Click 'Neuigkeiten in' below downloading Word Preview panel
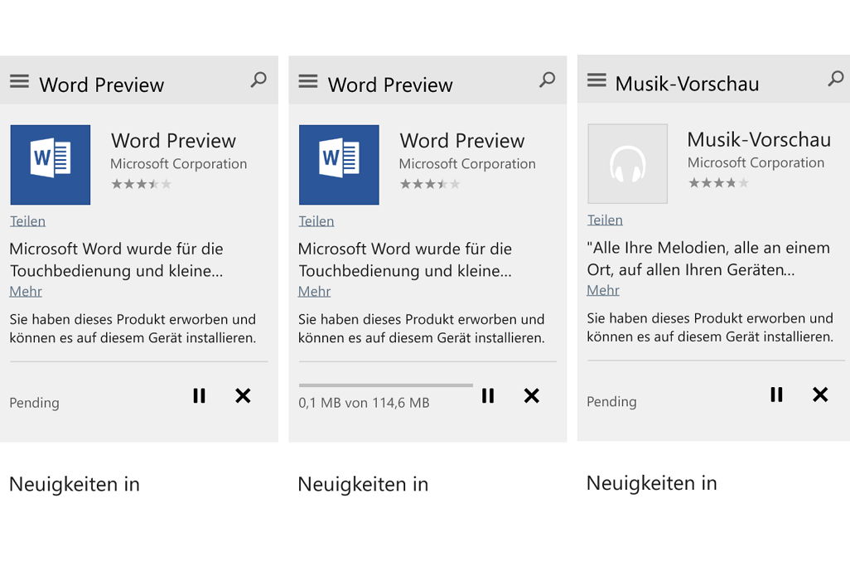The image size is (850, 581). (363, 484)
